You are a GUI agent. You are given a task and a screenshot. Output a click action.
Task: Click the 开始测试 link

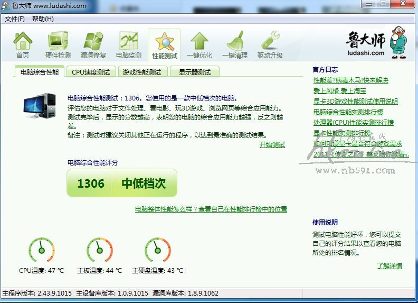coord(272,145)
